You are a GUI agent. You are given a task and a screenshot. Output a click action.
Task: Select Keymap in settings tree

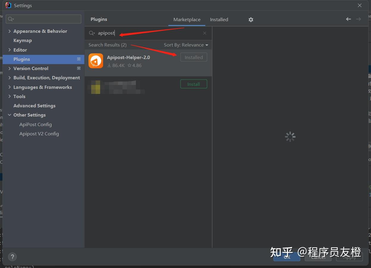pos(23,41)
